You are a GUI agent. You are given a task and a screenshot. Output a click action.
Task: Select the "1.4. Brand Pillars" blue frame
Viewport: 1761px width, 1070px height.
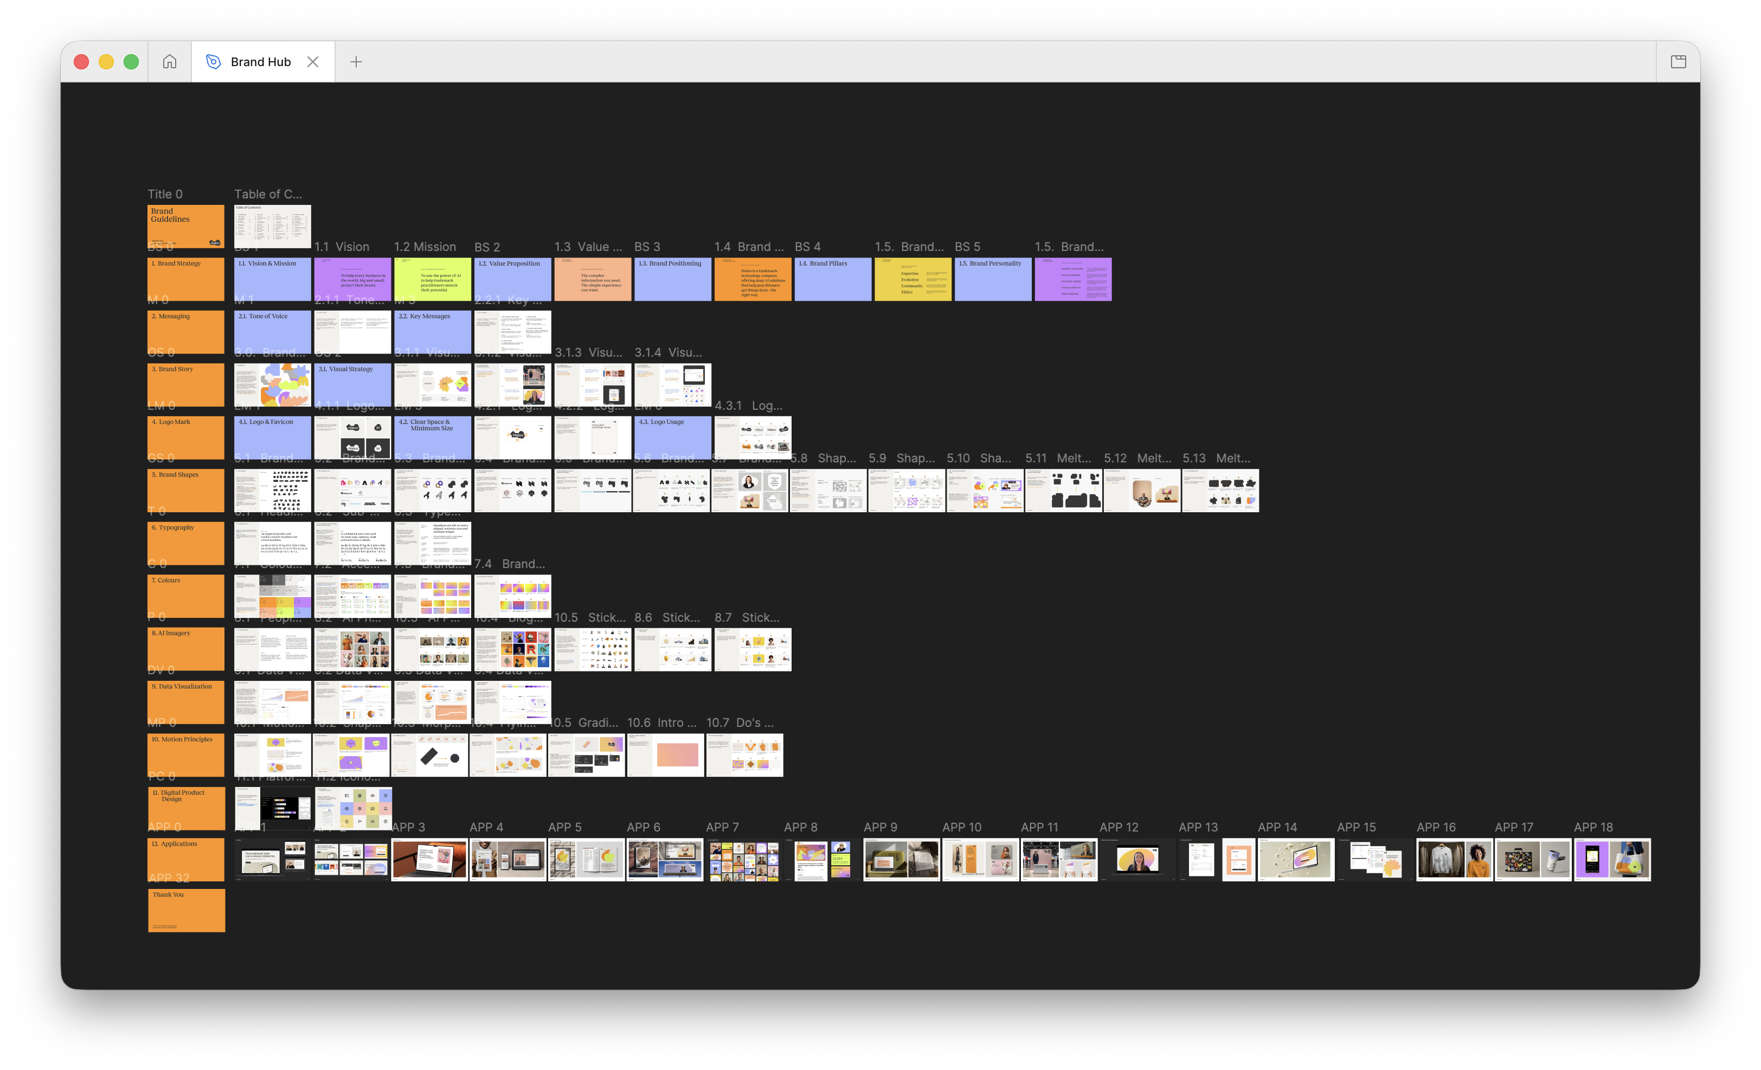tap(833, 279)
